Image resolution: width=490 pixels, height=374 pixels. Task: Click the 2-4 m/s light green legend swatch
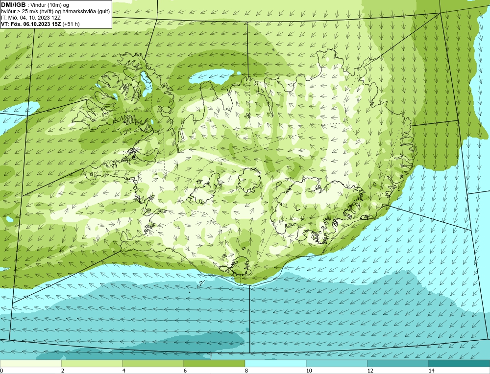92,363
